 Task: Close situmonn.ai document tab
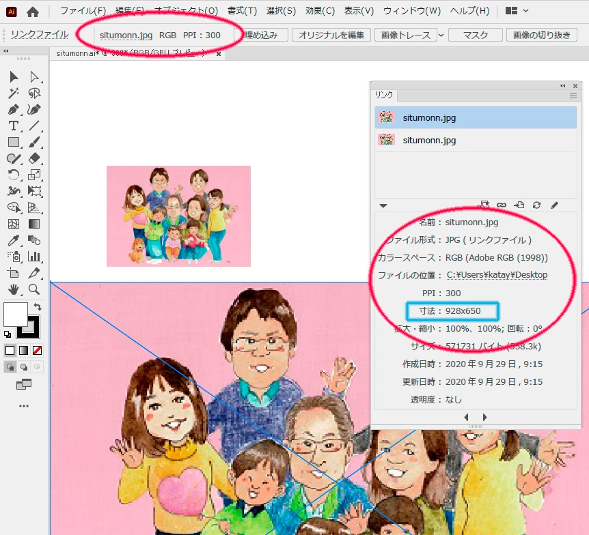[x=219, y=54]
